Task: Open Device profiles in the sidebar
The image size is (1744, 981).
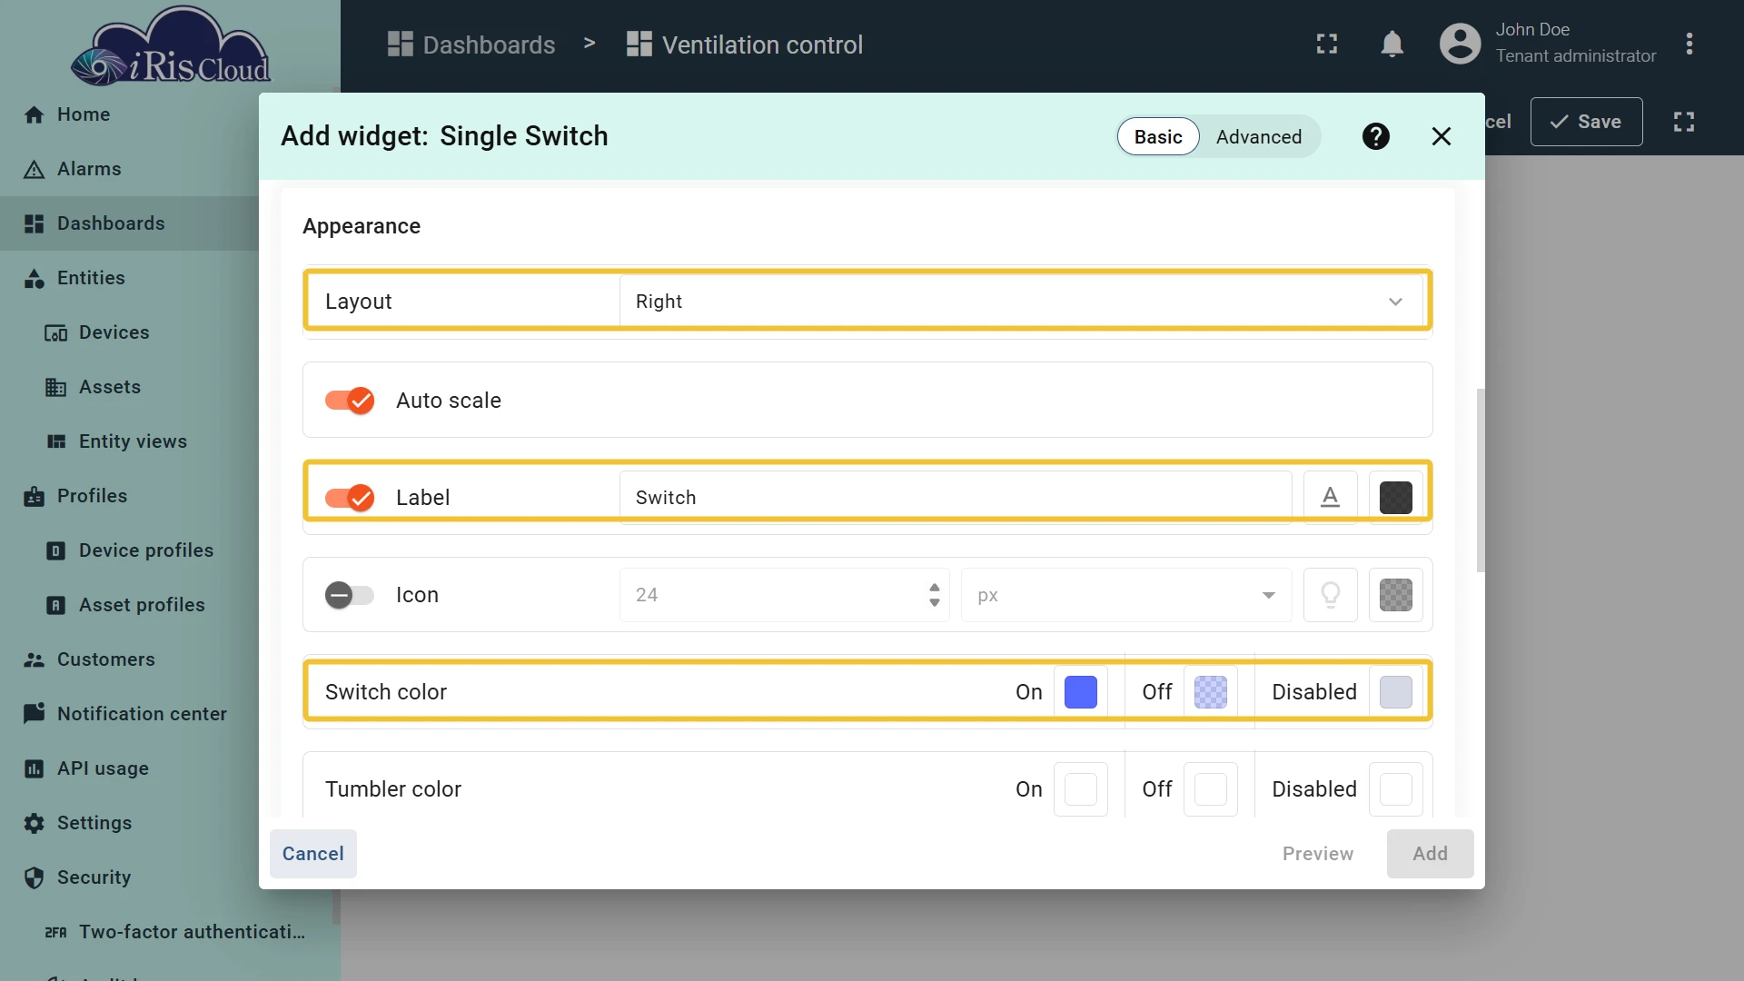Action: pyautogui.click(x=145, y=550)
